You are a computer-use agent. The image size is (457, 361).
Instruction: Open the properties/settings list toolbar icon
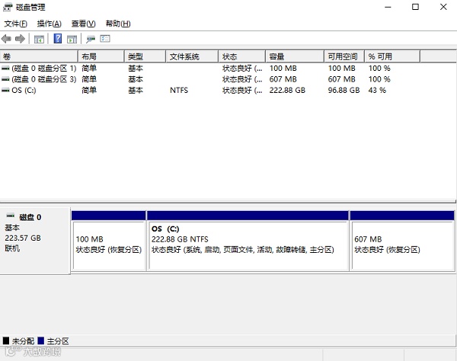[105, 38]
